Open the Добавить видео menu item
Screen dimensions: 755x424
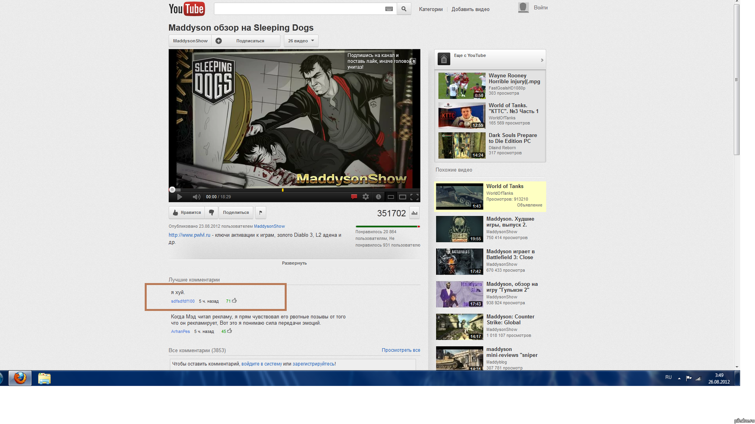[x=471, y=9]
